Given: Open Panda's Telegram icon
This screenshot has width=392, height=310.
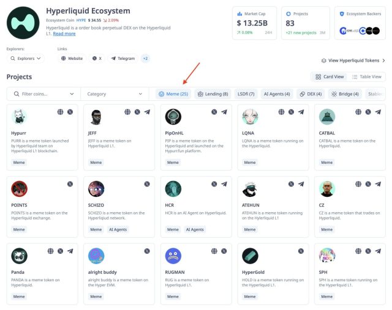Looking at the screenshot, I should [70, 251].
